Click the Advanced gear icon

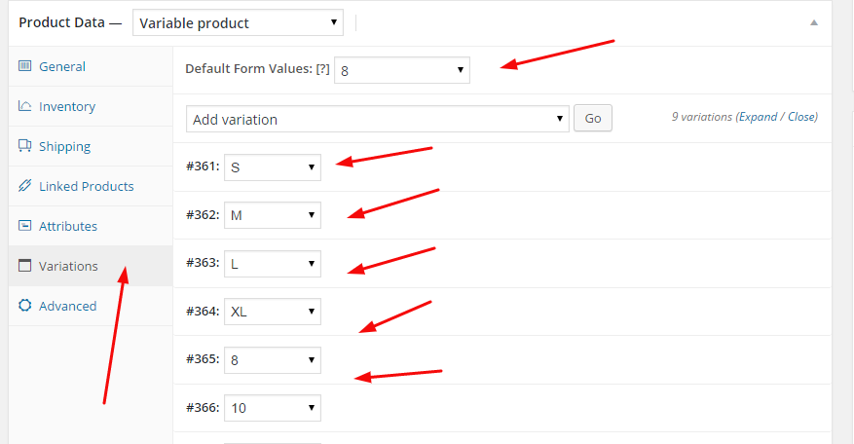coord(25,306)
